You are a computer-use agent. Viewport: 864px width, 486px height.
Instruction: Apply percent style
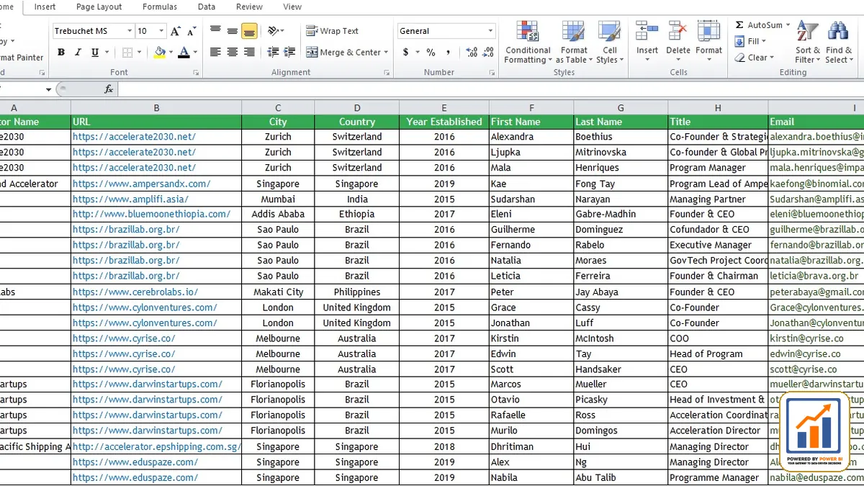[431, 53]
